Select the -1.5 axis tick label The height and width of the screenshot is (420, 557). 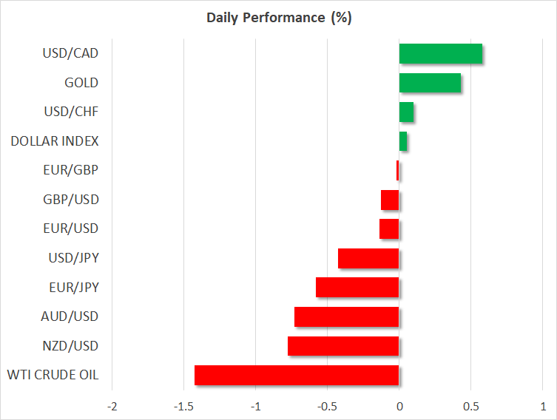(x=183, y=407)
